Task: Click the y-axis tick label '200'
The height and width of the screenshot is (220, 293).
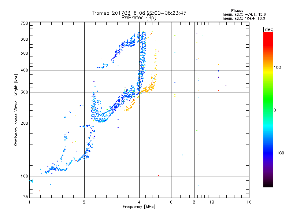Action: (x=24, y=123)
